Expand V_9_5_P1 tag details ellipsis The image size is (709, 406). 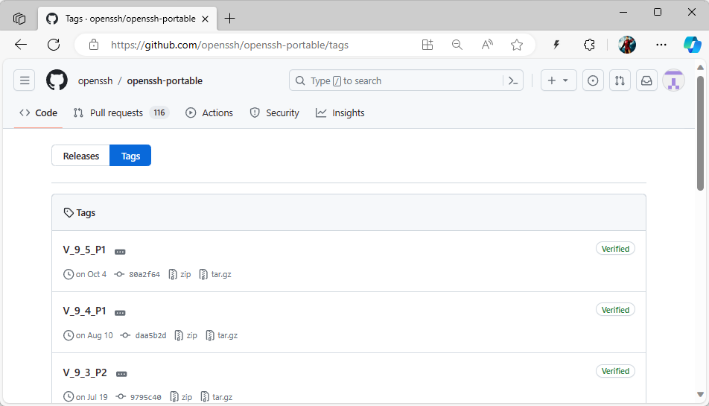pos(120,252)
